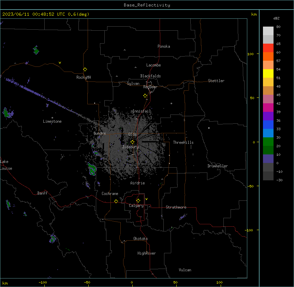This screenshot has height=287, width=294.
Task: Select the yellow diamond marker below Cochrane
Action: 116,201
